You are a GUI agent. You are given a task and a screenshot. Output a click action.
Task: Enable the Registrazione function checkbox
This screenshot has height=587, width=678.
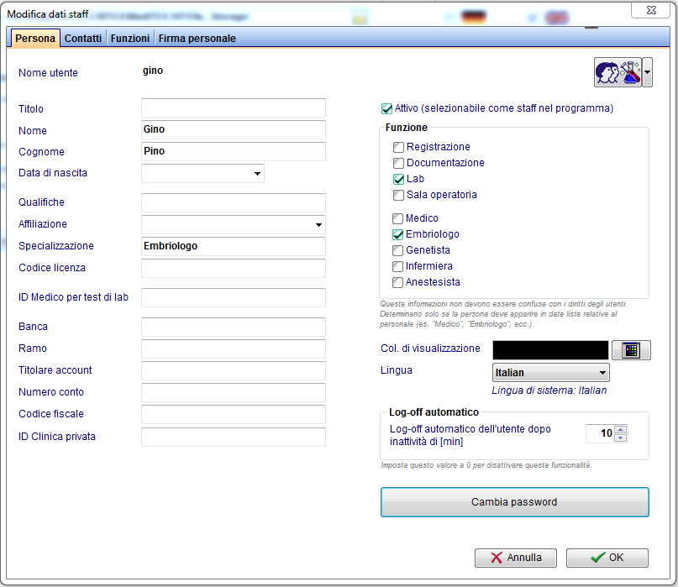point(398,148)
